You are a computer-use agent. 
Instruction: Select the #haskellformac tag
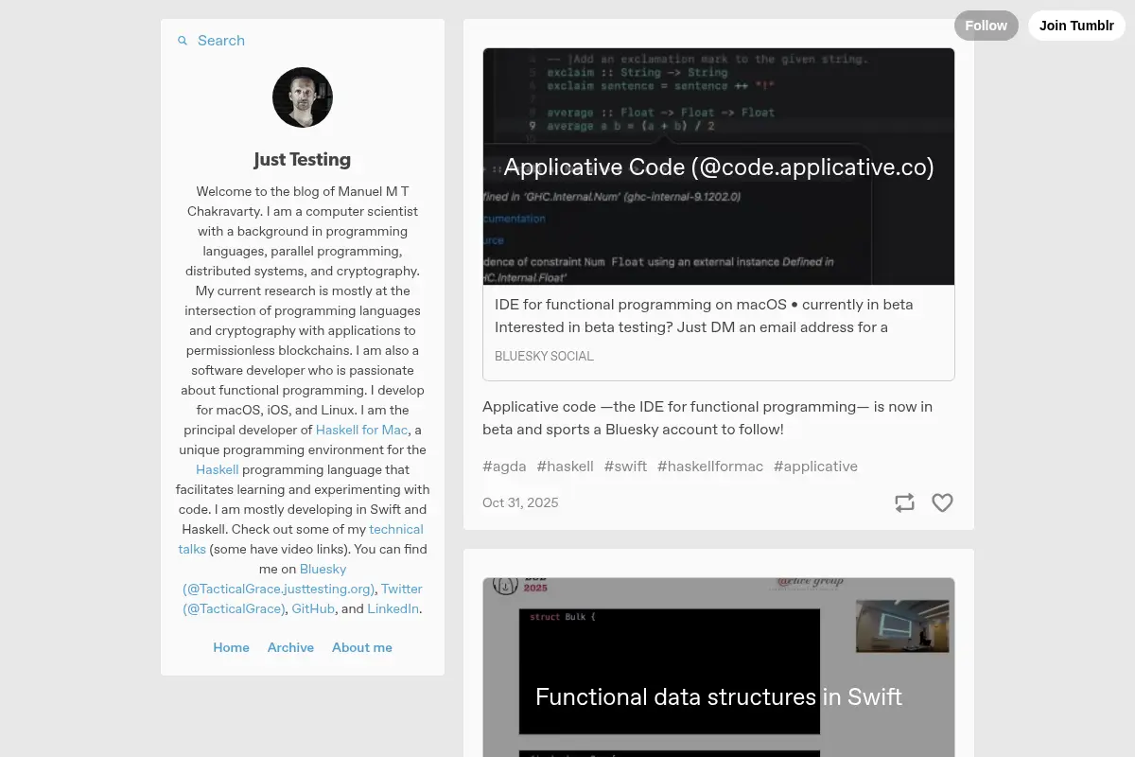click(x=710, y=467)
